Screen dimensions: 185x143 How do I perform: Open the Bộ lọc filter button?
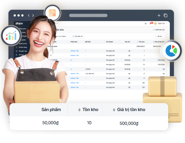point(159,37)
